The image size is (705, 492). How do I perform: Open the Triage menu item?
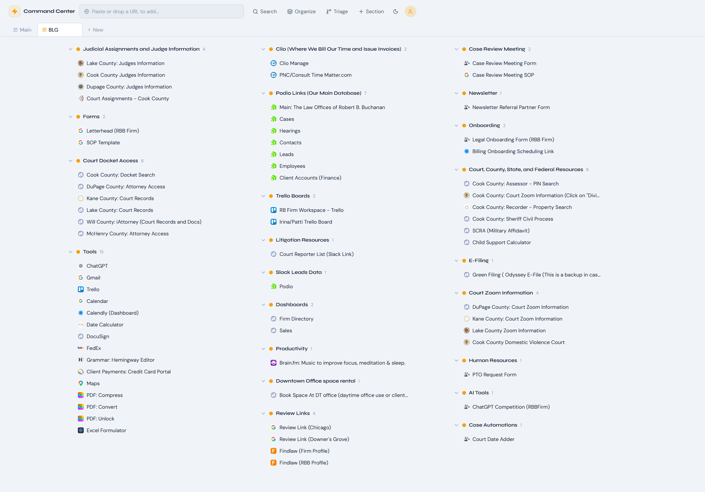coord(337,11)
